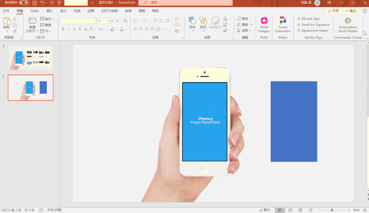Image resolution: width=369 pixels, height=213 pixels.
Task: Toggle Italic formatting
Action: tap(68, 29)
